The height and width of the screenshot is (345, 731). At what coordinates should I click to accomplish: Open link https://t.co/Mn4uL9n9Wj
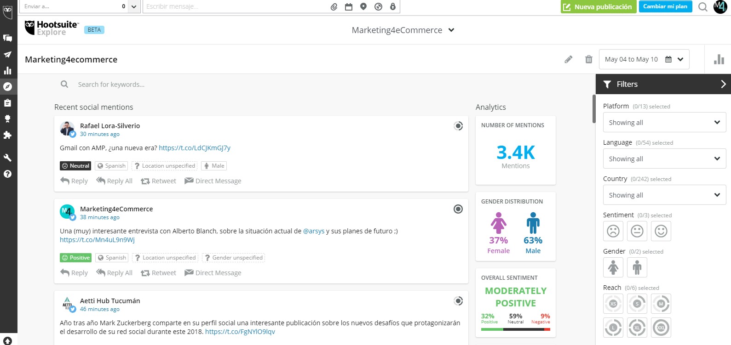[x=97, y=240]
